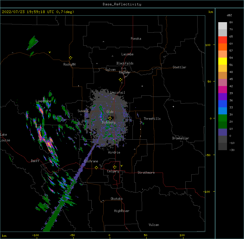Click the Banff town label

point(35,161)
